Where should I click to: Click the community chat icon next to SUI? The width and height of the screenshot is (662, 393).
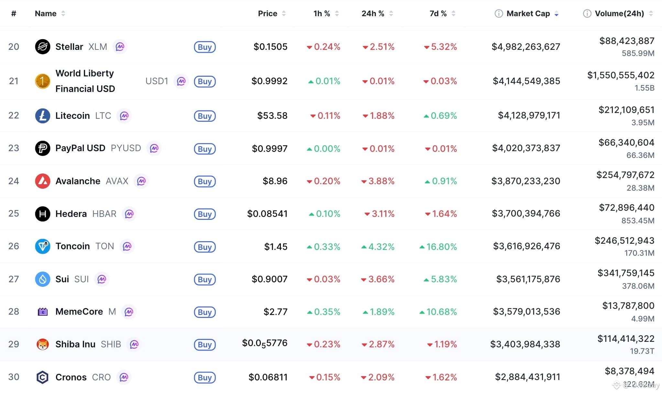(x=102, y=279)
